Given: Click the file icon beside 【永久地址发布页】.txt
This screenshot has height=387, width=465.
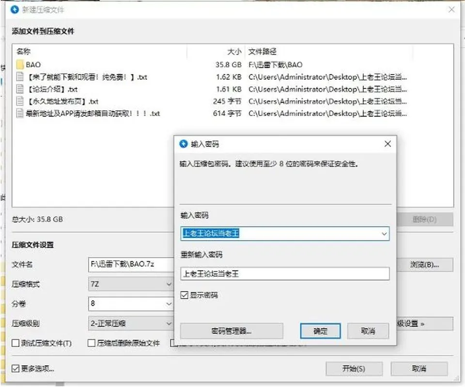Looking at the screenshot, I should [x=20, y=101].
